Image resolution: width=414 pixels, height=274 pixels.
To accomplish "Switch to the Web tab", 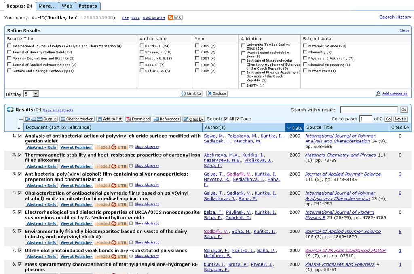I will tap(67, 6).
